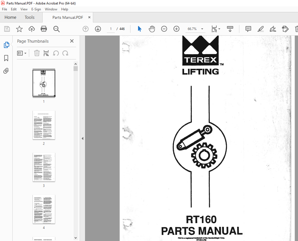Click the cloud upload share icon
This screenshot has height=241, width=298.
[32, 29]
